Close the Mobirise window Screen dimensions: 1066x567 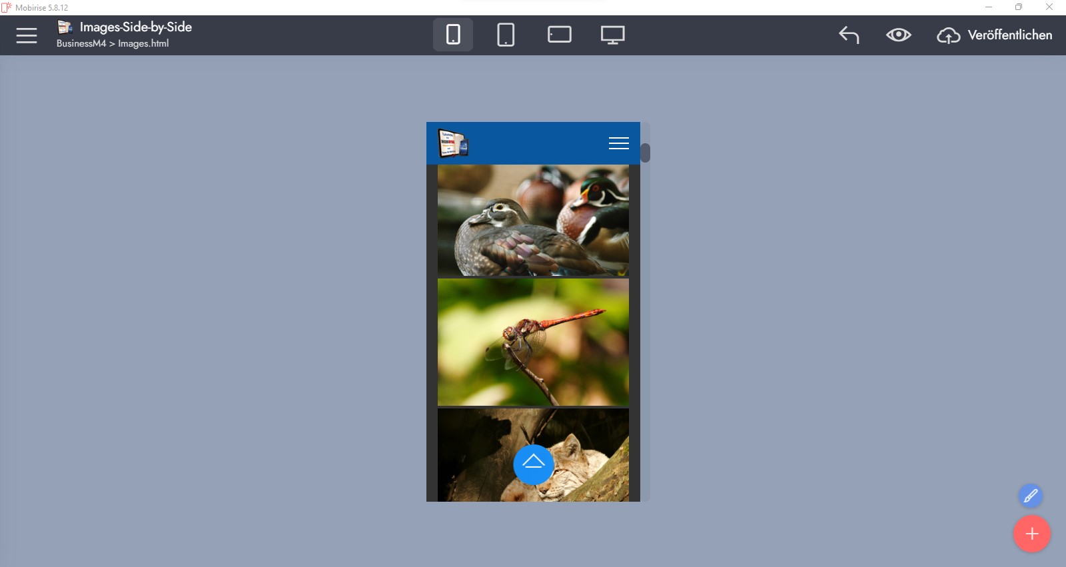click(1049, 7)
